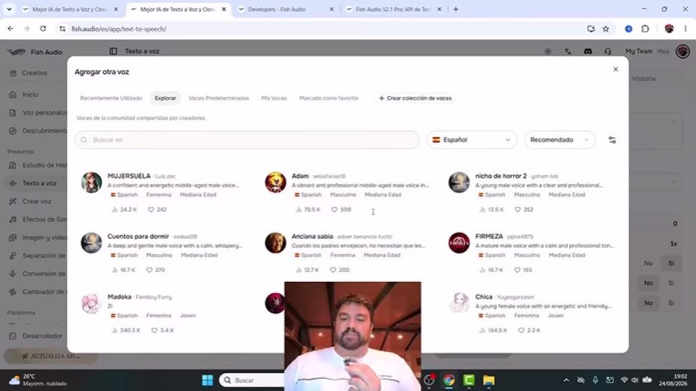Open the headset support icon
This screenshot has width=696, height=391.
(x=608, y=51)
